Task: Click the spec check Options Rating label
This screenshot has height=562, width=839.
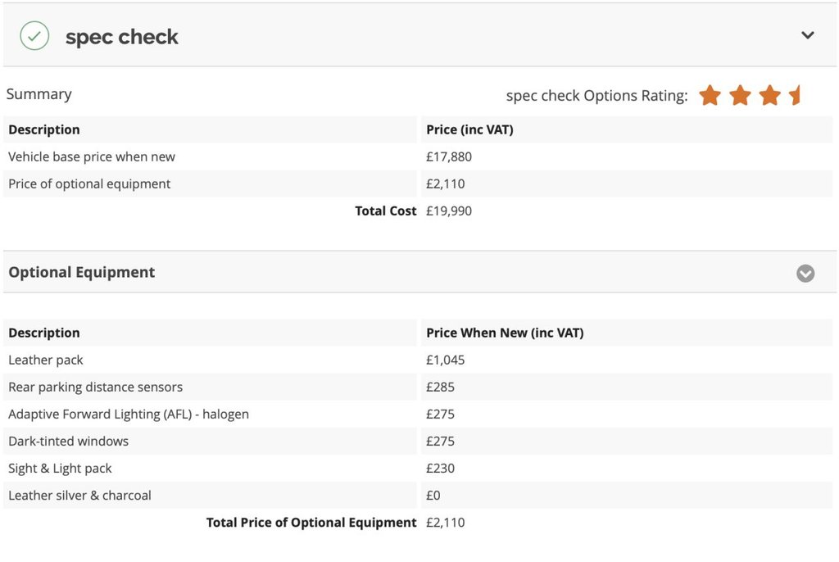Action: pyautogui.click(x=596, y=96)
